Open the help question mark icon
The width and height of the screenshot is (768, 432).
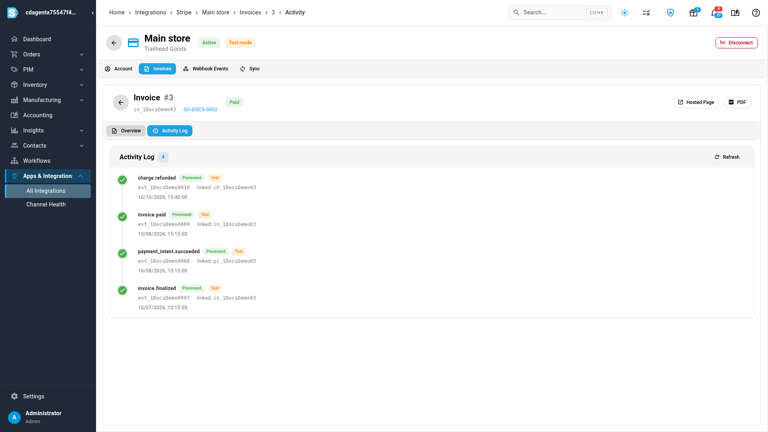click(x=756, y=13)
